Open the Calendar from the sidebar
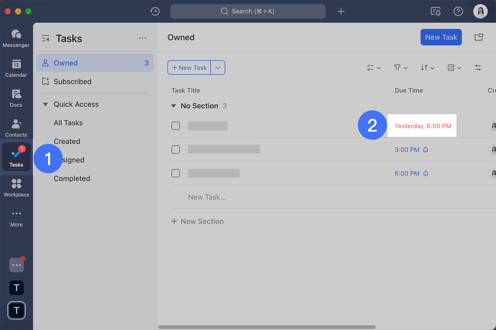Image resolution: width=496 pixels, height=330 pixels. pos(16,67)
